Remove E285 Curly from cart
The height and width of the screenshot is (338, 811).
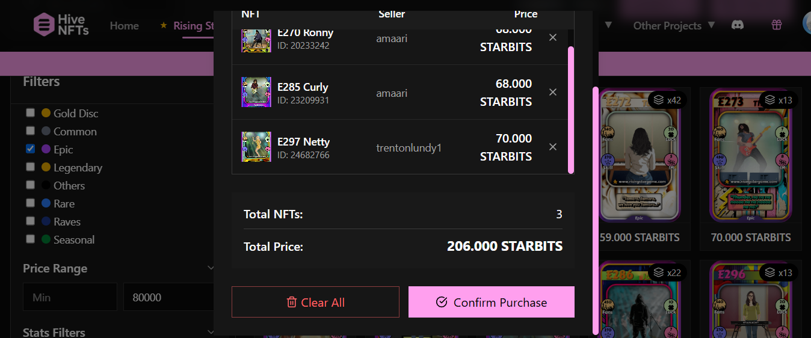[553, 92]
